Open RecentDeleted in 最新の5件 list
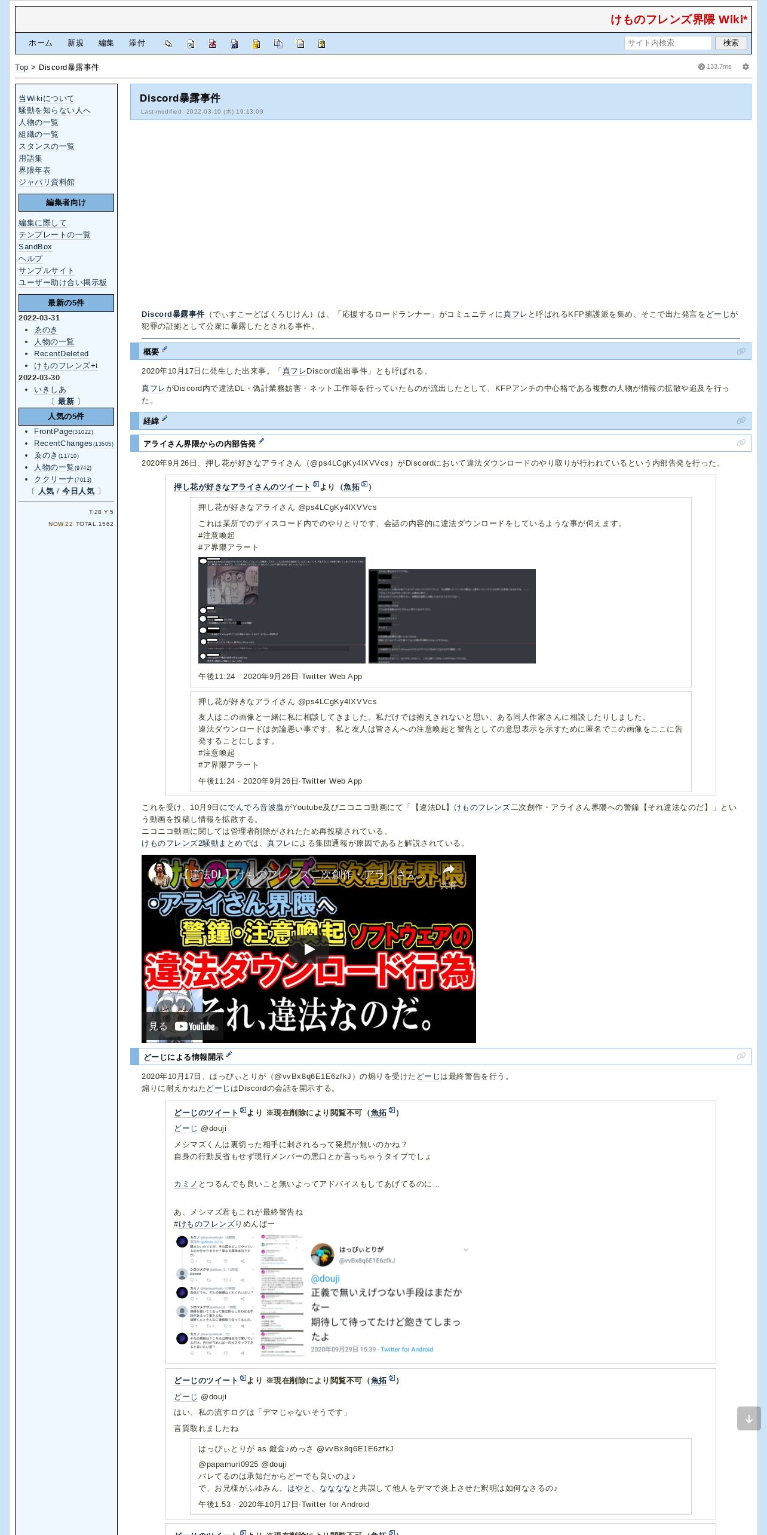767x1535 pixels. pos(62,354)
